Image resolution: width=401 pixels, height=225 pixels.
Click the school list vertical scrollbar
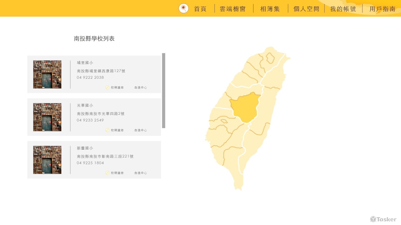click(x=164, y=91)
